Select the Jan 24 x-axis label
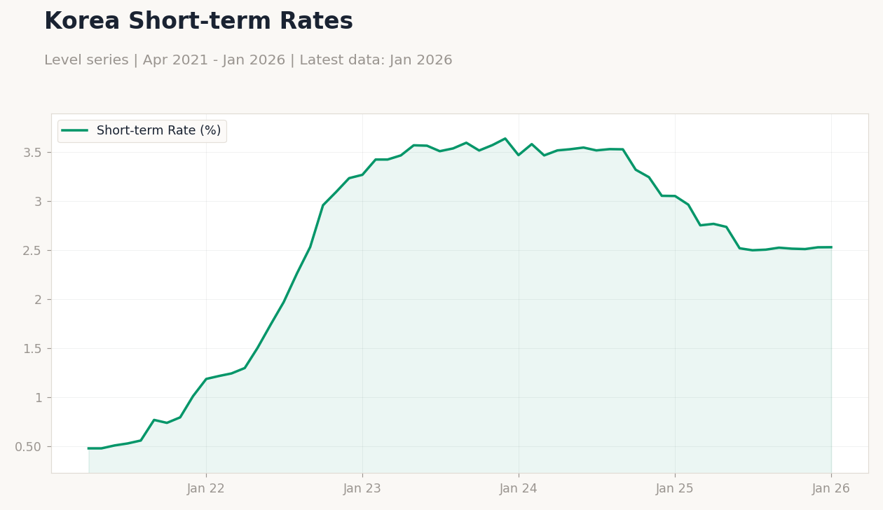 point(519,489)
